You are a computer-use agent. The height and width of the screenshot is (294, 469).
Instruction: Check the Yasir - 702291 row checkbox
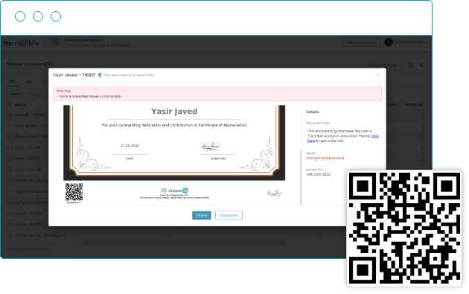pyautogui.click(x=10, y=148)
